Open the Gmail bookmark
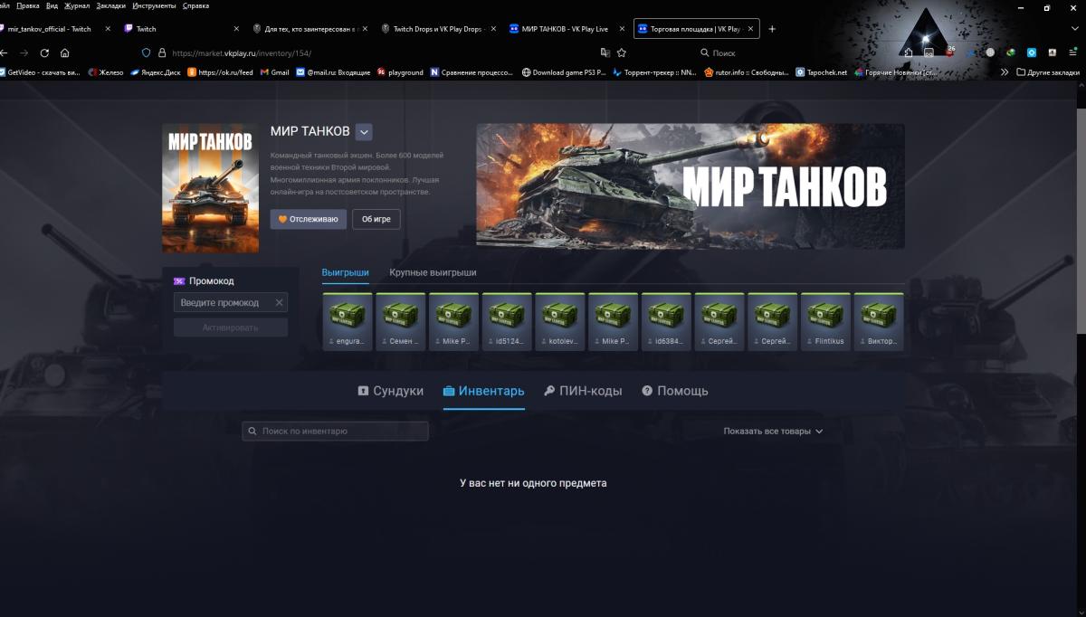 tap(275, 72)
